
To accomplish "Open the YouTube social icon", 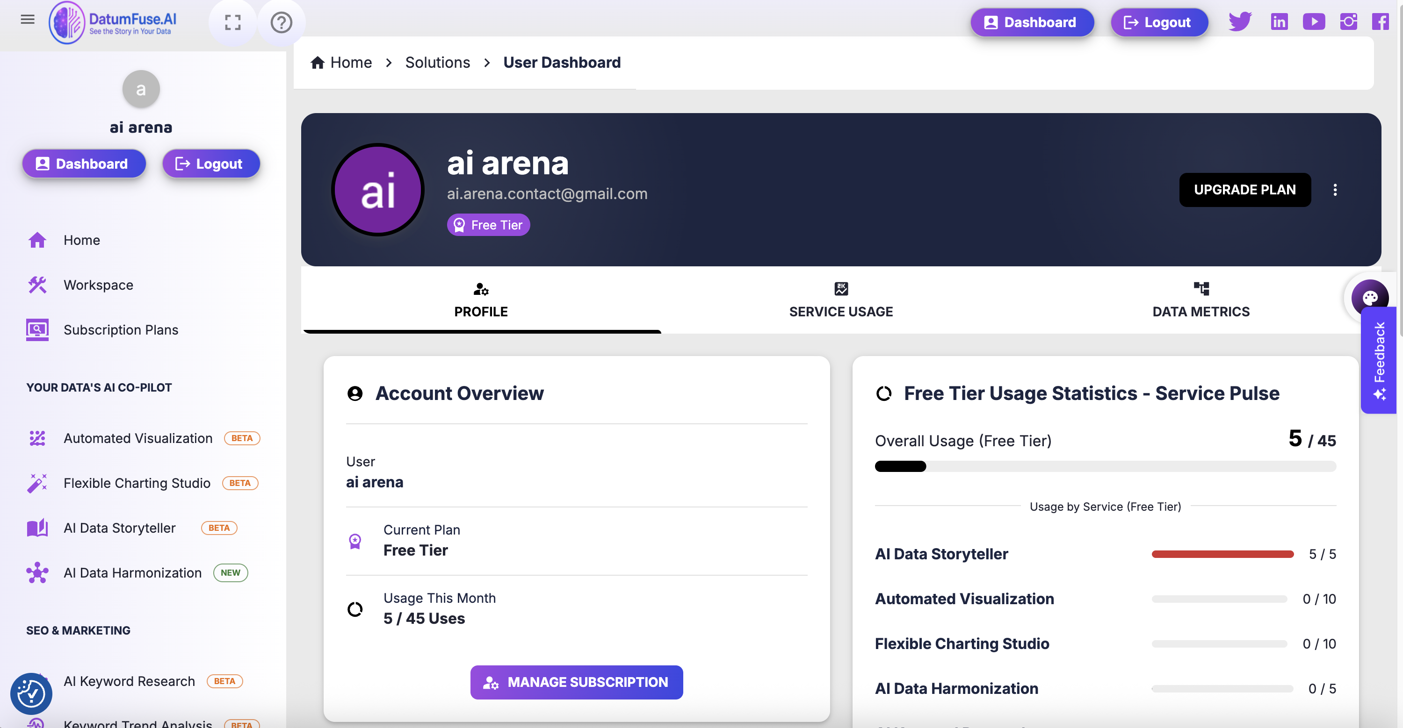I will click(1314, 22).
